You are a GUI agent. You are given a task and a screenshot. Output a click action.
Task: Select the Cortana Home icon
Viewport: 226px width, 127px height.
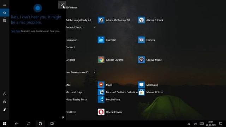point(5,13)
